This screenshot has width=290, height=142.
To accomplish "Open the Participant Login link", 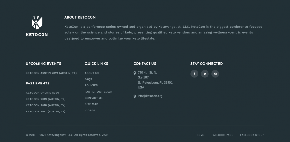I will tap(99, 92).
